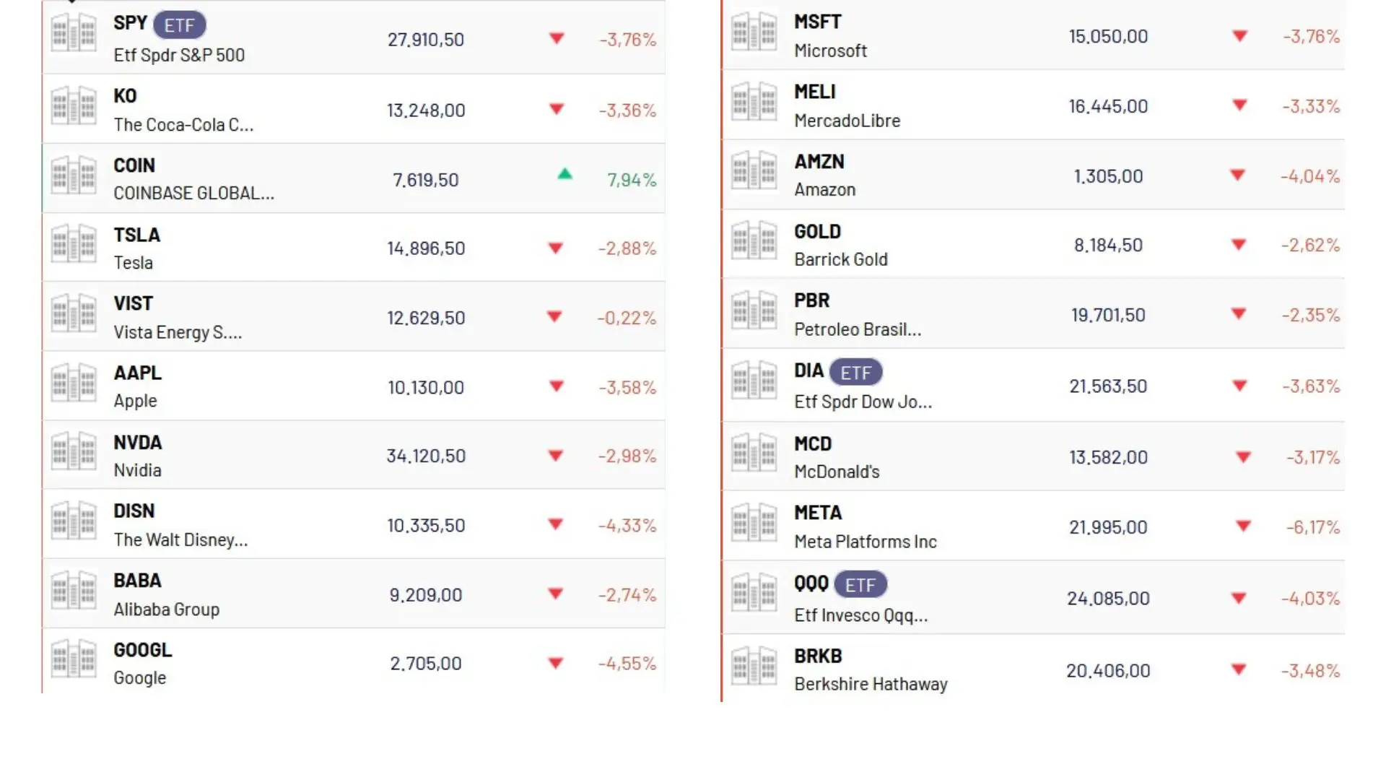
Task: Click the ETF badge next to SPY
Action: pyautogui.click(x=180, y=25)
